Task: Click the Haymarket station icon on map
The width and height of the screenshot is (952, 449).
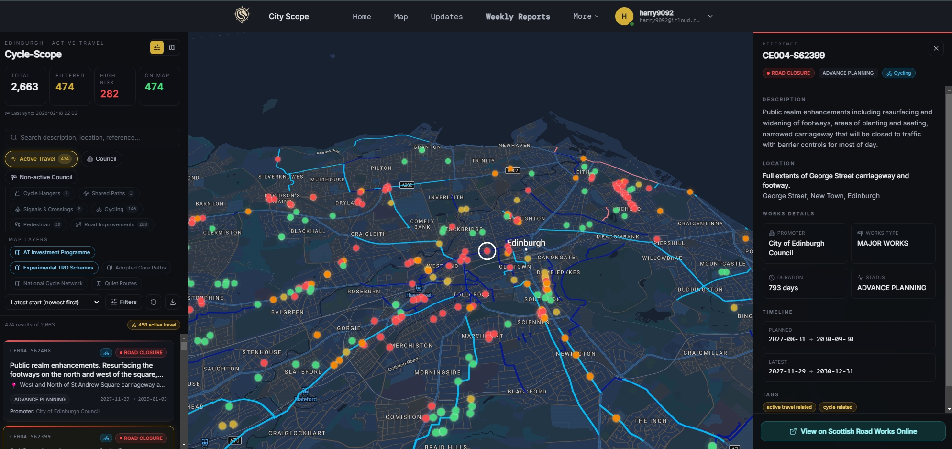Action: (x=419, y=288)
